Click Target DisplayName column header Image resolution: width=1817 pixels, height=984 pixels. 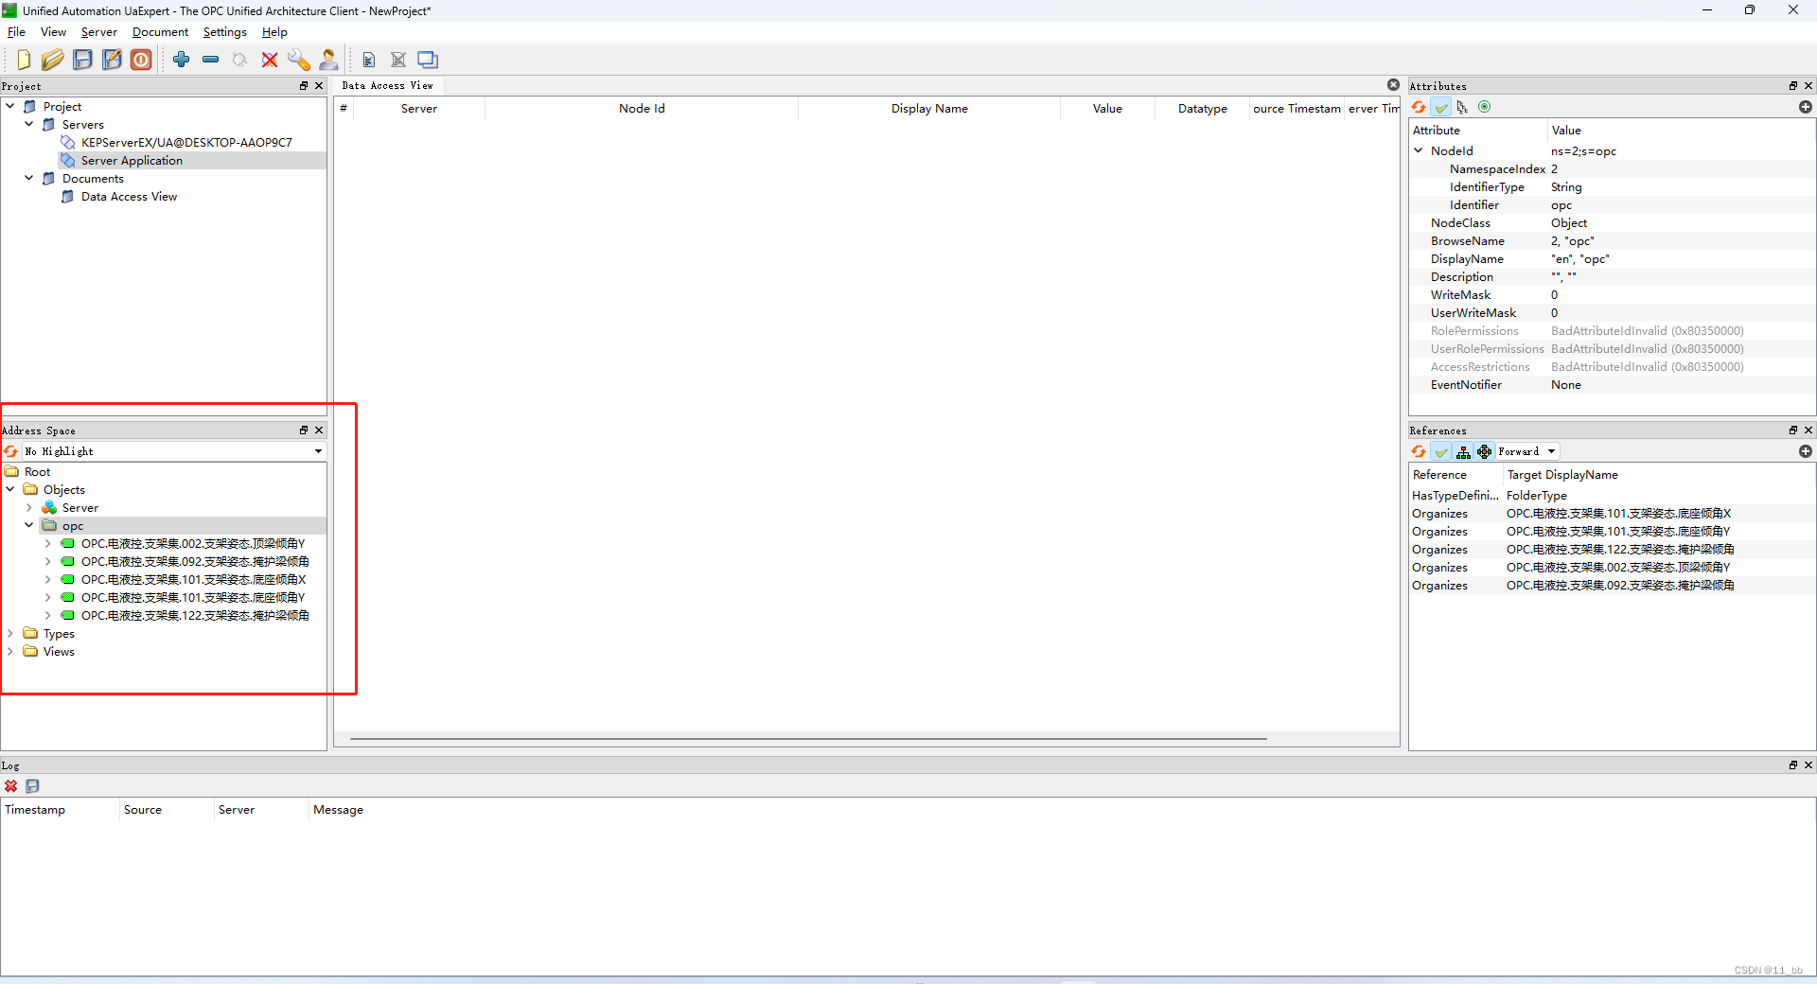click(x=1562, y=475)
